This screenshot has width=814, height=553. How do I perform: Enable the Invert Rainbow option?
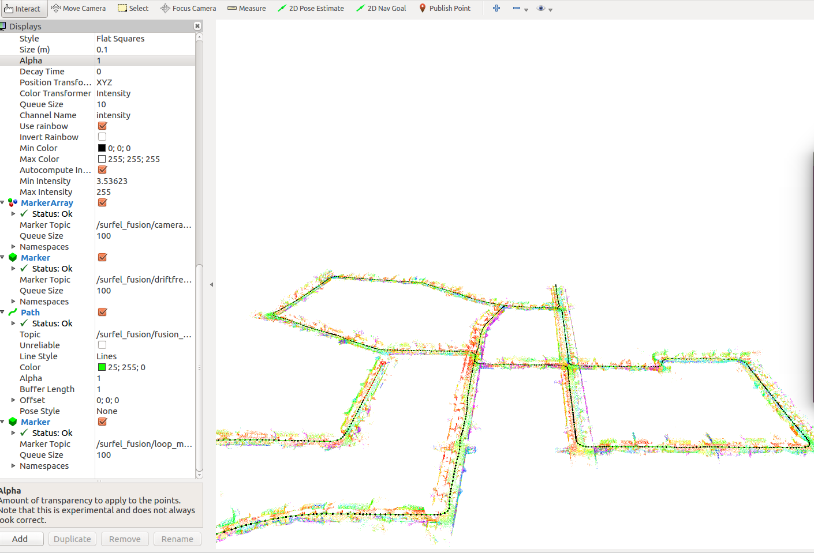click(x=102, y=137)
